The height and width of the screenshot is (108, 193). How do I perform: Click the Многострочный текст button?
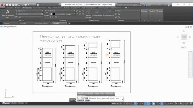pos(8,14)
